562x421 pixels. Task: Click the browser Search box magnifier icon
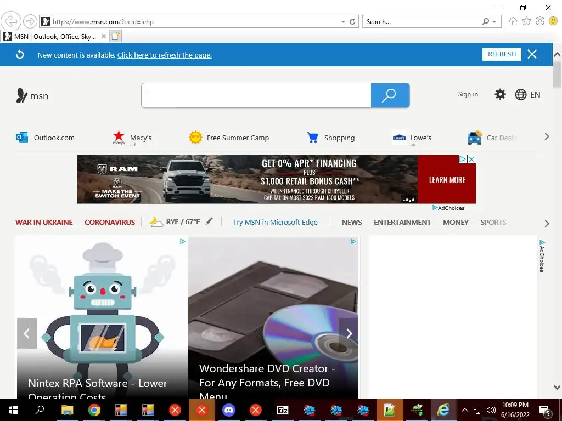pyautogui.click(x=485, y=21)
